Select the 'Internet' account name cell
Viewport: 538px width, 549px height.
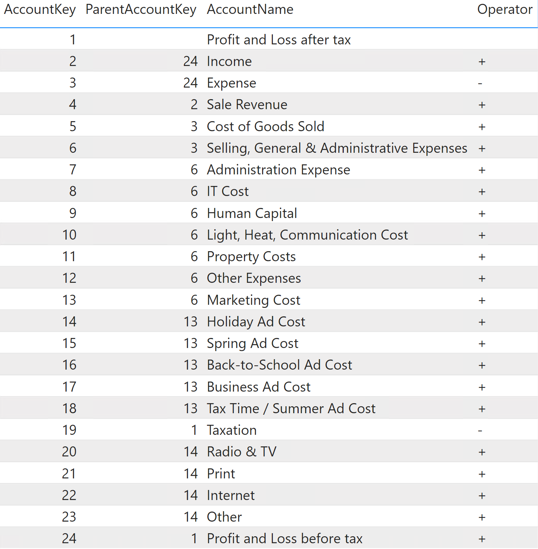[x=230, y=495]
